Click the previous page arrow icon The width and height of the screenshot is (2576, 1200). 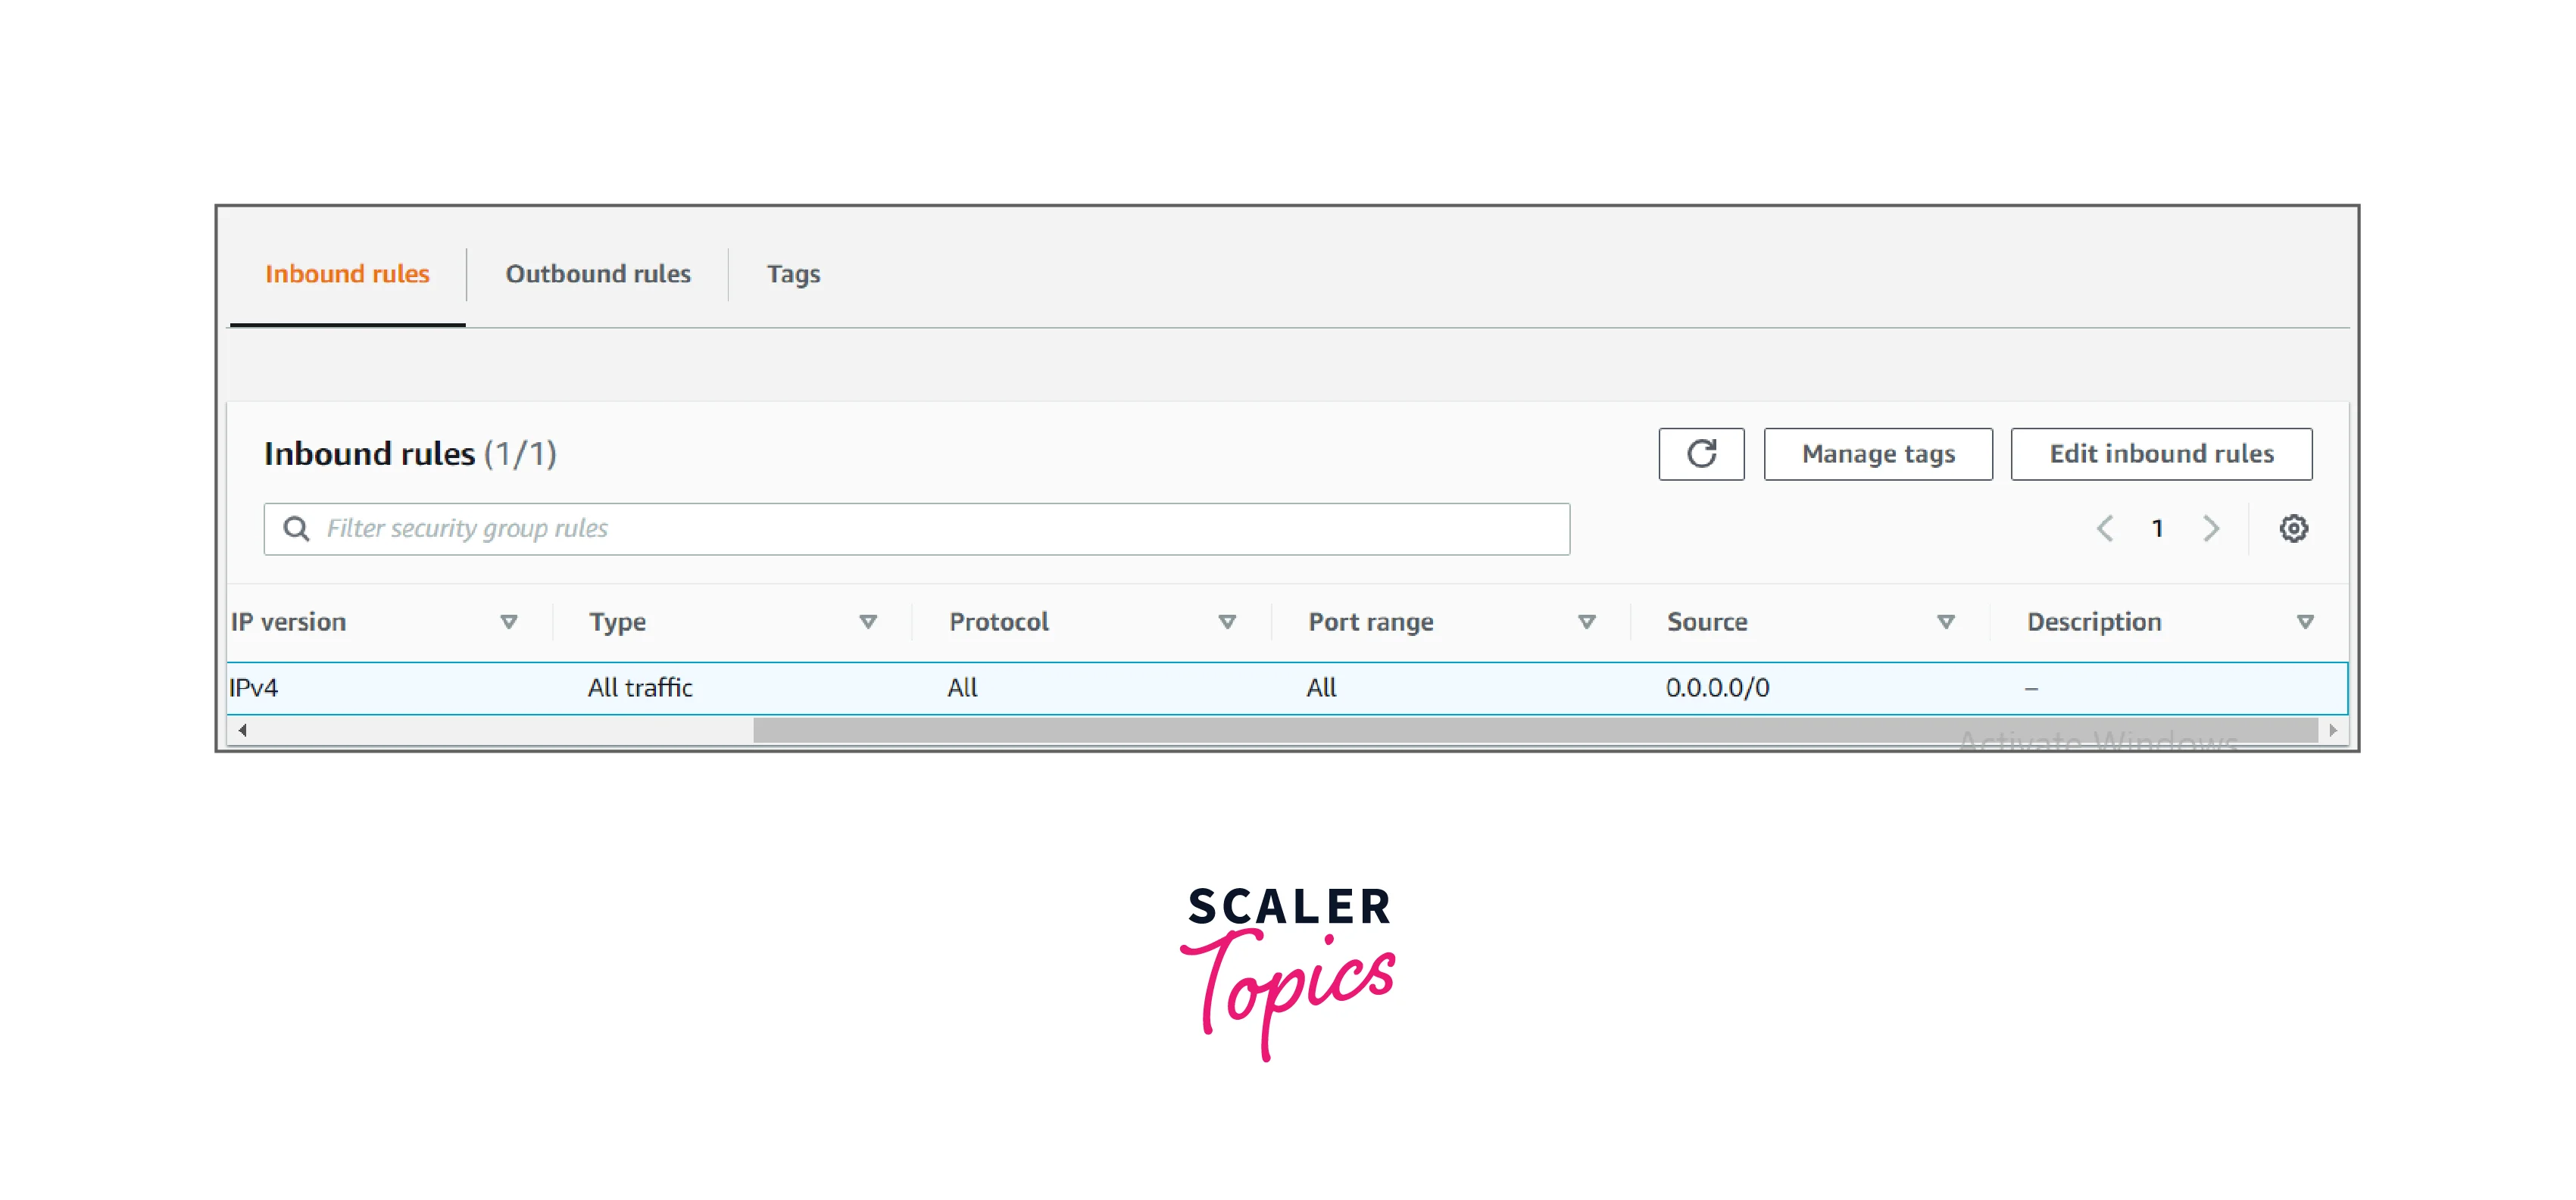[x=2106, y=528]
